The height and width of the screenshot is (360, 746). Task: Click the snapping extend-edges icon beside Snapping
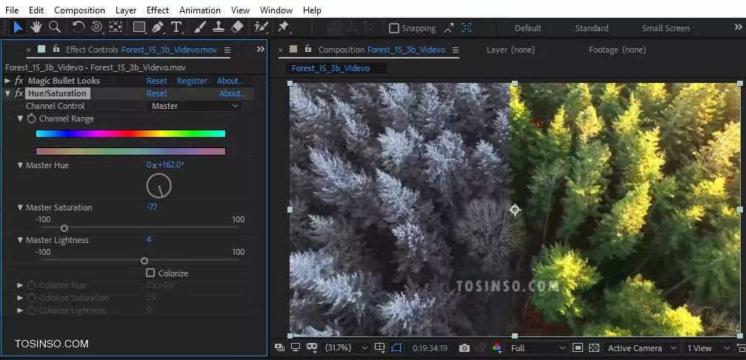tap(449, 28)
